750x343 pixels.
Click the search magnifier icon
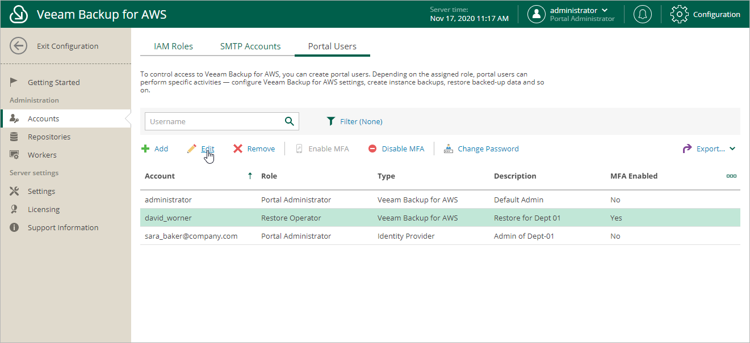[x=289, y=121]
